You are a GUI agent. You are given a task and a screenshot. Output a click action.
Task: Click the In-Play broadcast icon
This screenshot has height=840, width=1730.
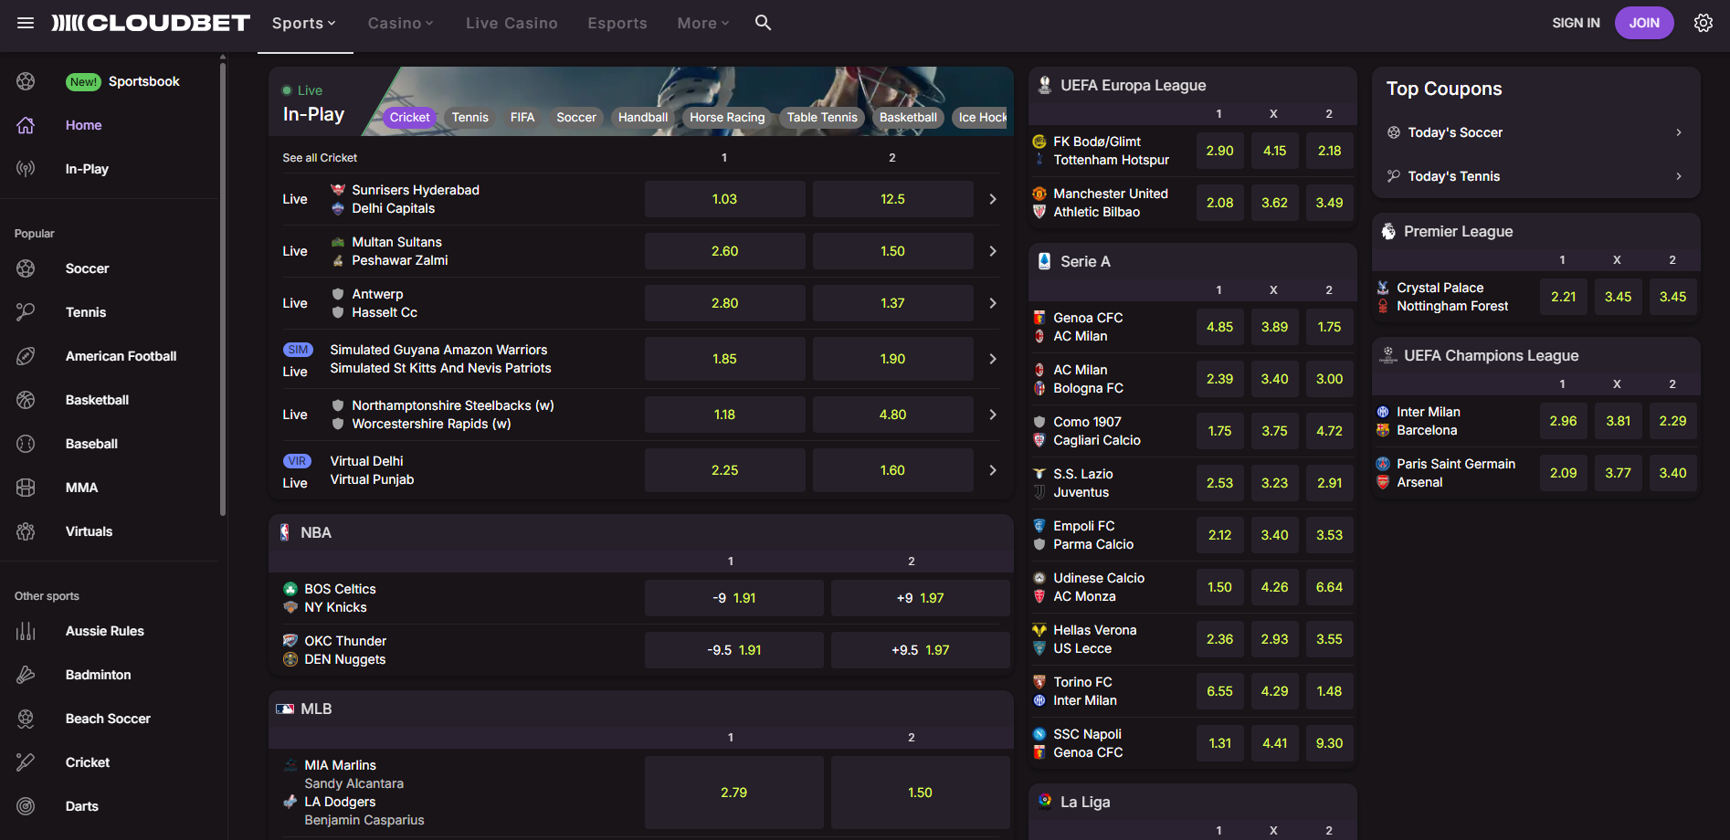[26, 169]
